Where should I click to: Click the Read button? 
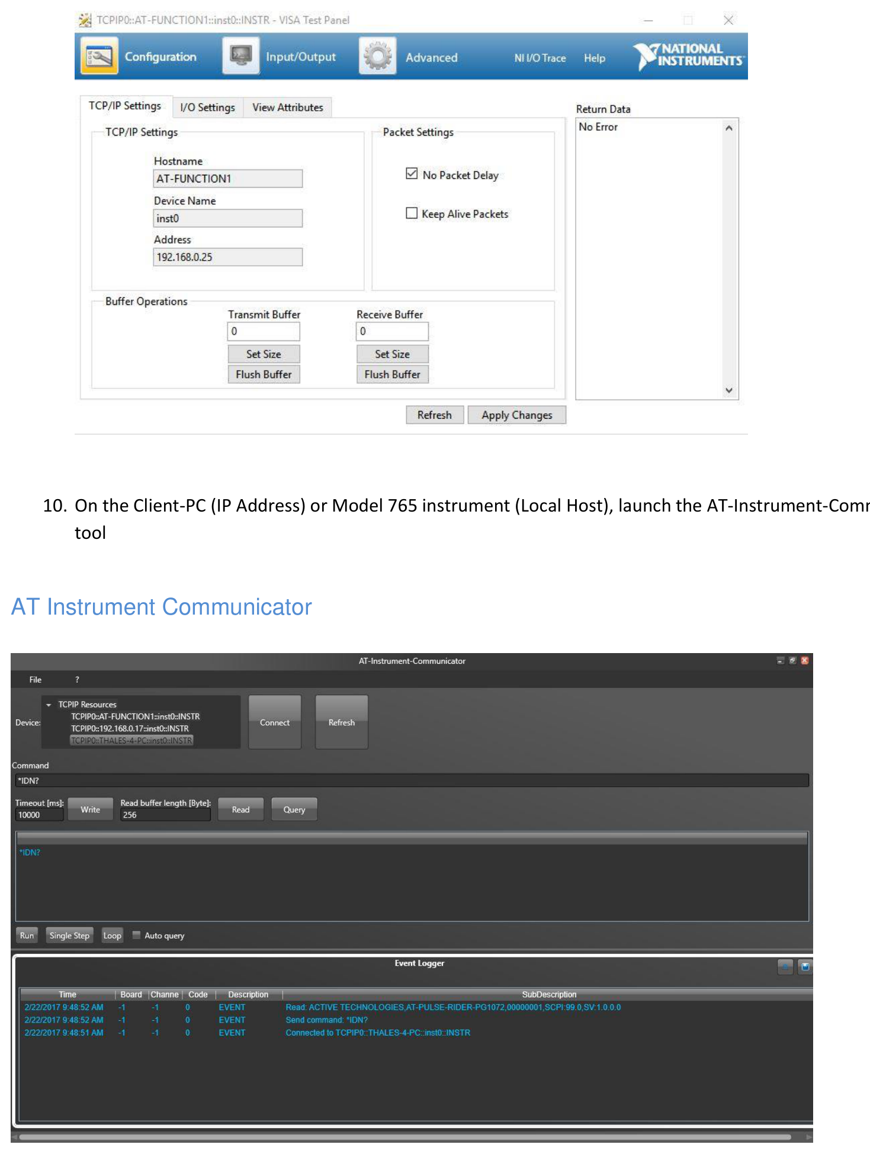pyautogui.click(x=240, y=809)
